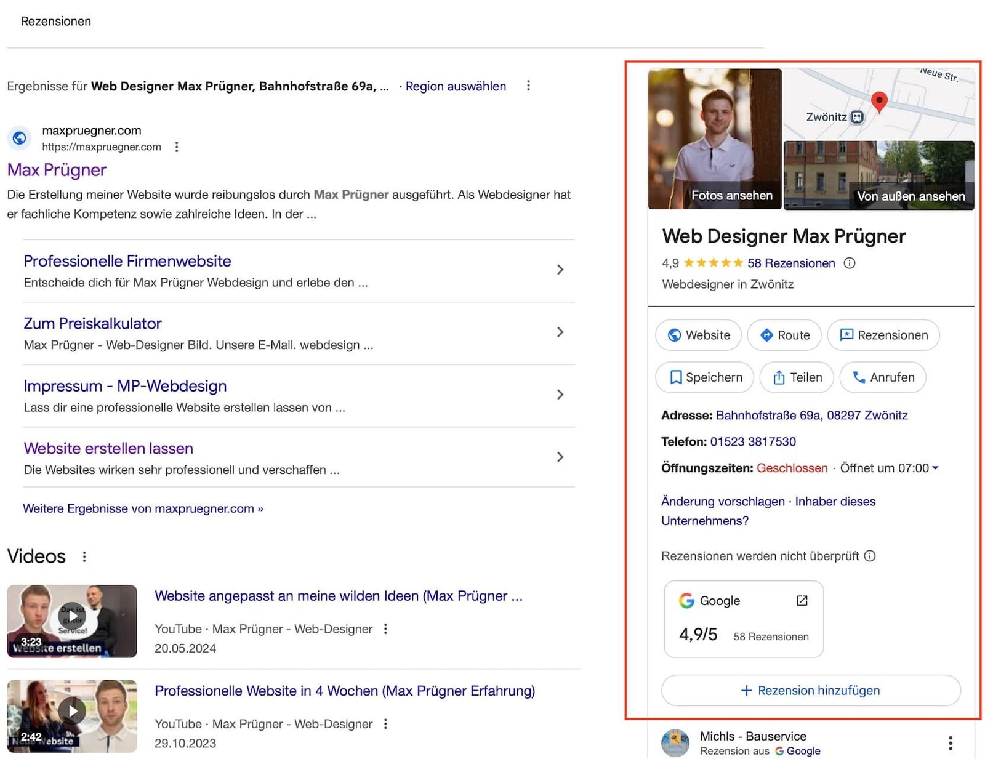The width and height of the screenshot is (985, 759).
Task: Click Inhaber dieses Unternehmens? link
Action: coord(768,511)
